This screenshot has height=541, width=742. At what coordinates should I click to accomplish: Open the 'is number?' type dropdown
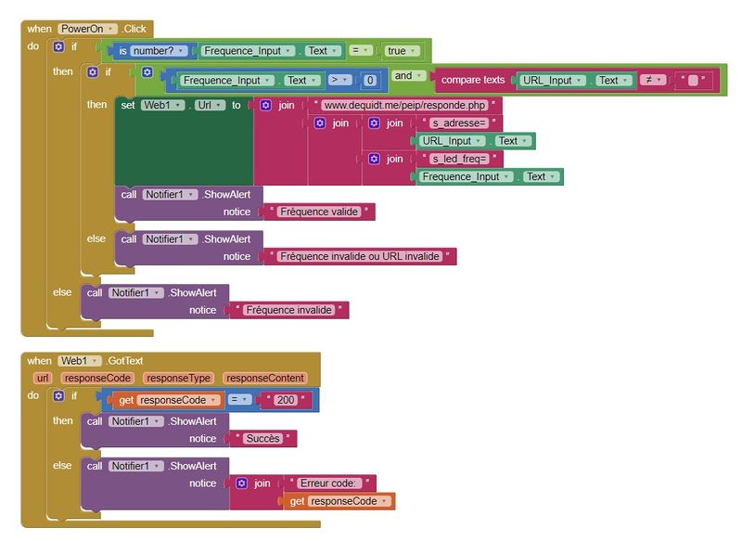tap(182, 51)
